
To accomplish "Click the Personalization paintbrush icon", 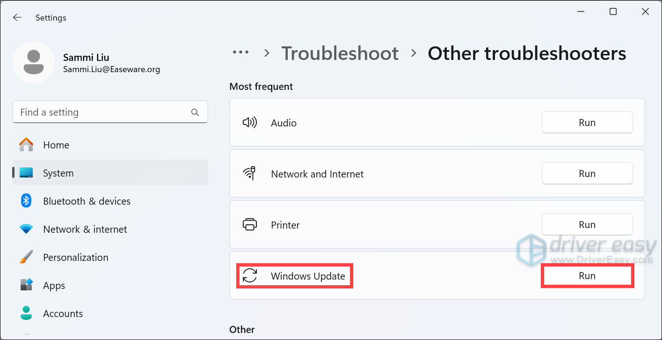I will pos(26,258).
